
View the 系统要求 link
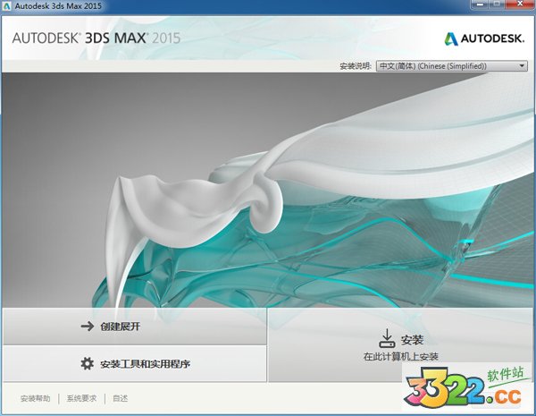click(81, 398)
